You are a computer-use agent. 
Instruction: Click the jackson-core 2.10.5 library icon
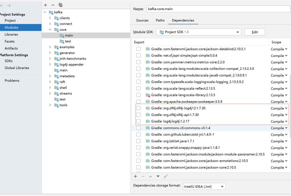tap(148, 167)
